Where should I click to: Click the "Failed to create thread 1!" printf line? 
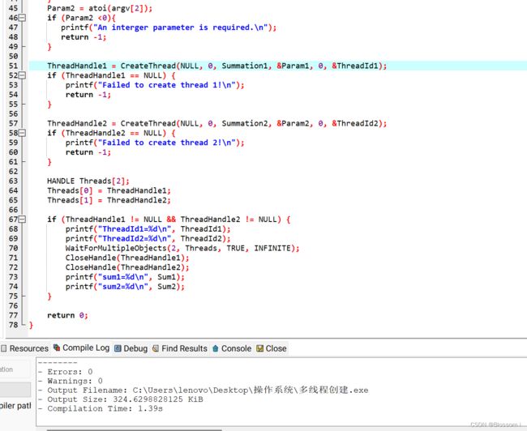click(x=155, y=85)
